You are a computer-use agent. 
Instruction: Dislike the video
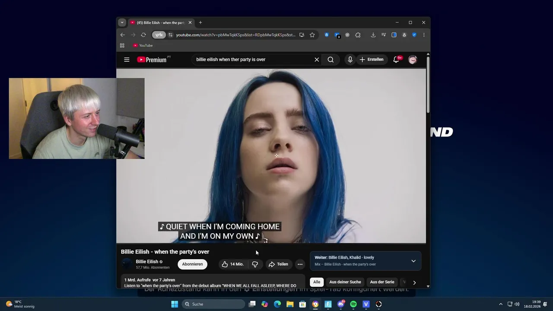(x=255, y=264)
